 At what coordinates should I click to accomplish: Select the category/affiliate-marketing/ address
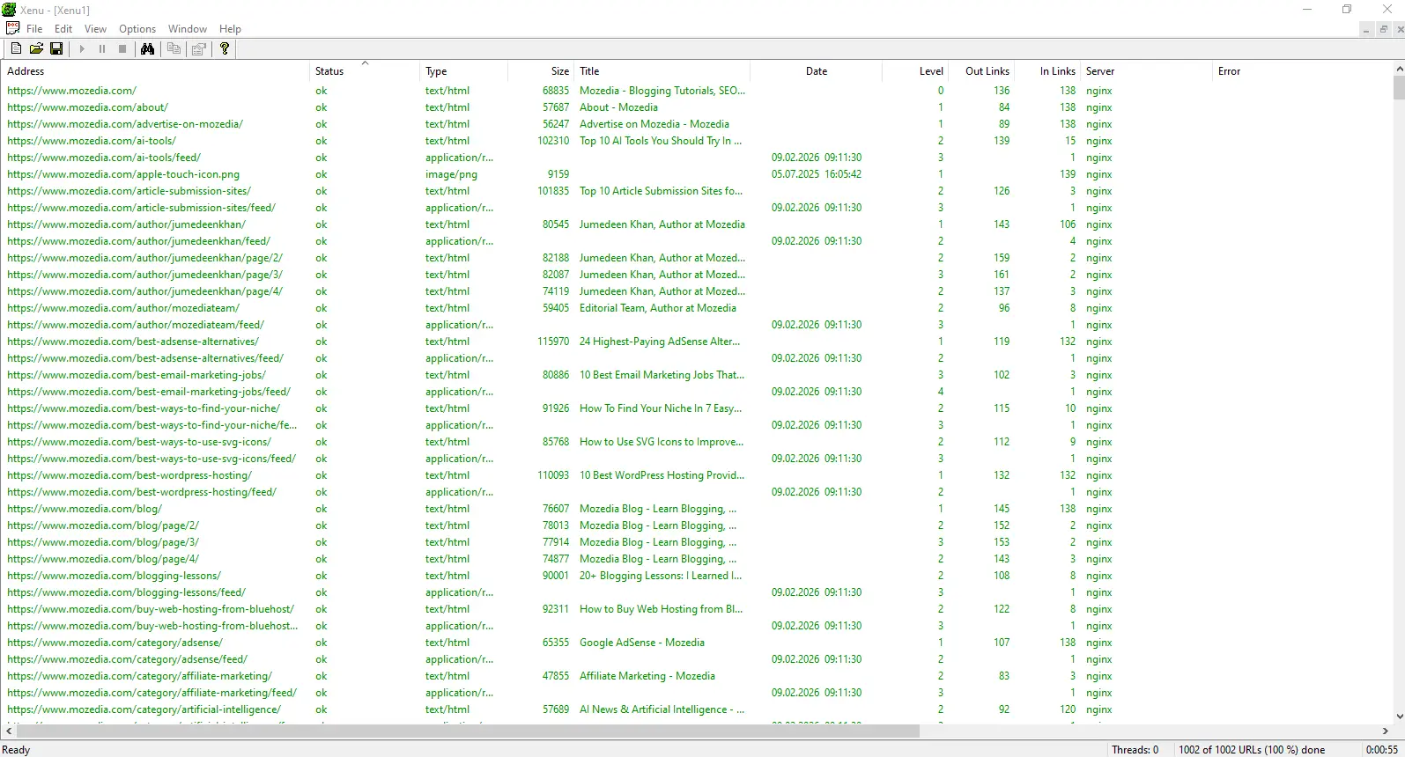click(139, 676)
